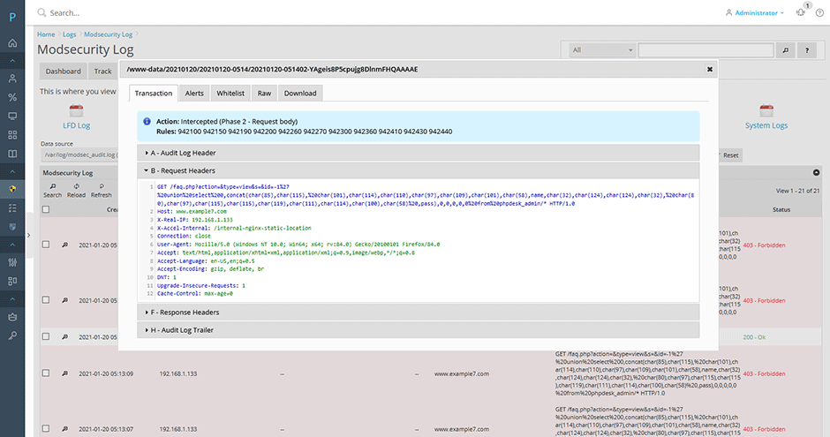Click the Refresh tool in the grid toolbar
Screen dimensions: 830x437
tap(102, 191)
